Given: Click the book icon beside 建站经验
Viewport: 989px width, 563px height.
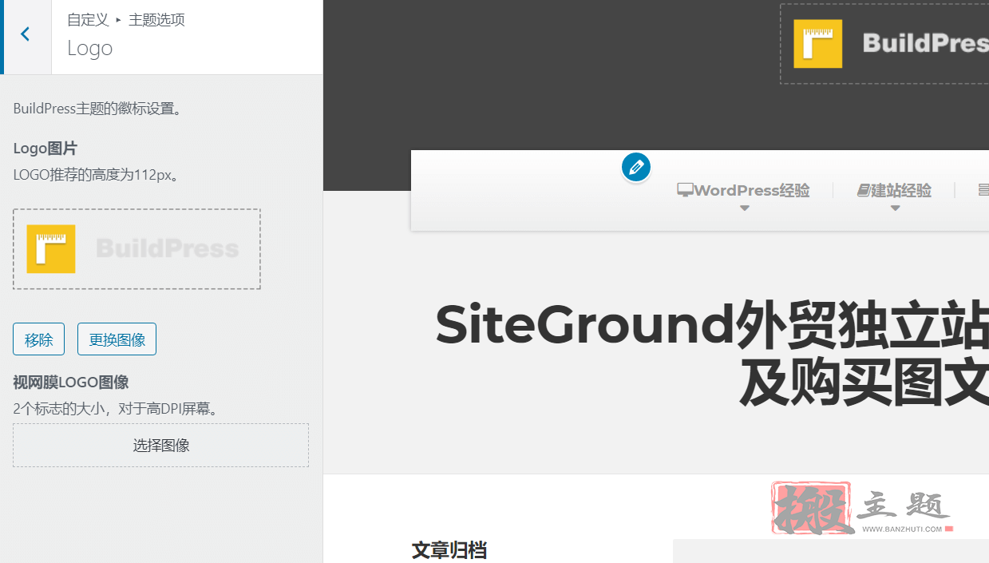Looking at the screenshot, I should pyautogui.click(x=863, y=190).
